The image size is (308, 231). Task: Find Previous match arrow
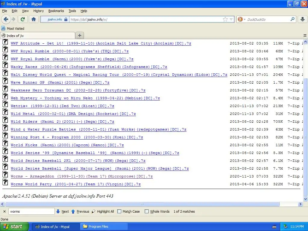80,211
